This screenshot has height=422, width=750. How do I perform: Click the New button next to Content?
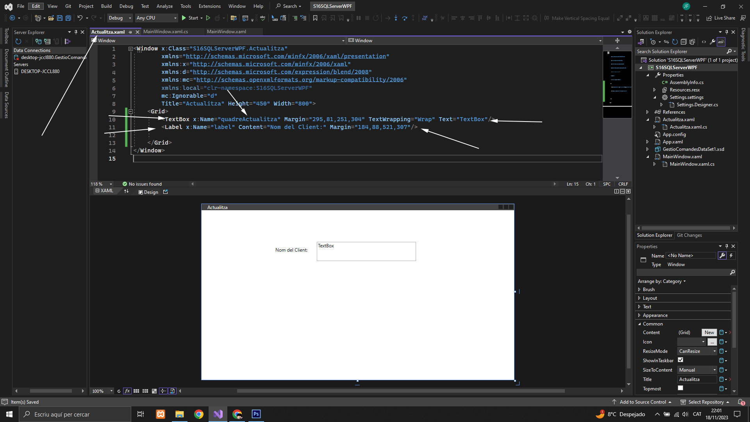pyautogui.click(x=709, y=333)
